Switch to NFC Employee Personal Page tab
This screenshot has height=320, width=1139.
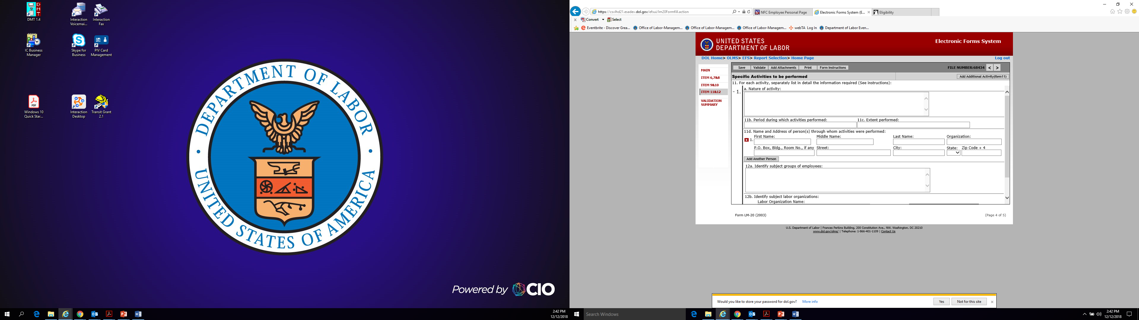(x=783, y=12)
